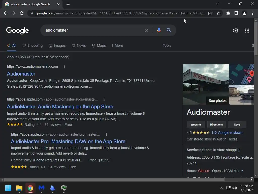This screenshot has height=194, width=258.
Task: Click the Save button in panel
Action: 237,125
